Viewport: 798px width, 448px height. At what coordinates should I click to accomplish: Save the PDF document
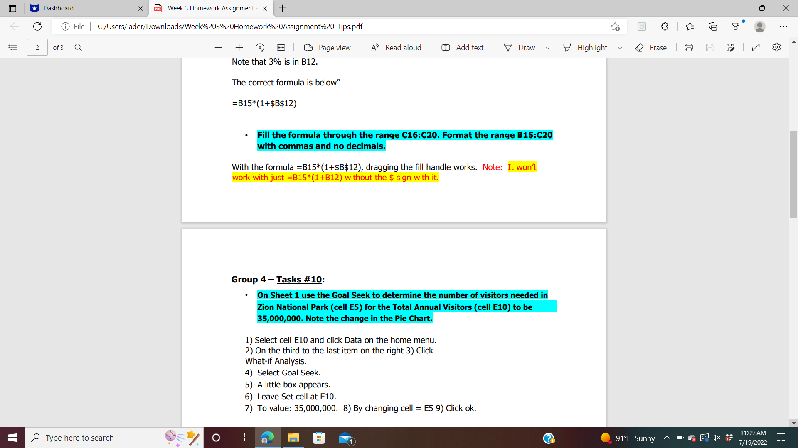click(709, 47)
